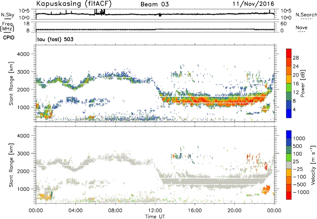
Task: Click the 'Beam 03' label
Action: (155, 4)
